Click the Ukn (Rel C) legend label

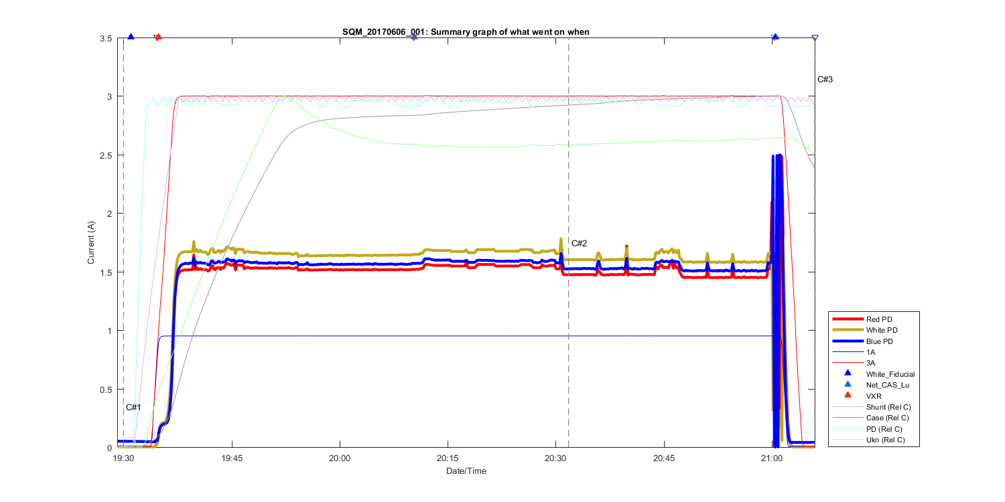click(885, 440)
